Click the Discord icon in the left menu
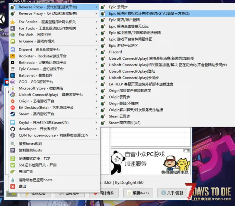Screen dimensions: 235x206 pos(13,50)
